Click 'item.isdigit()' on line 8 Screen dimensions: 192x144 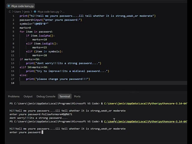click(45, 43)
